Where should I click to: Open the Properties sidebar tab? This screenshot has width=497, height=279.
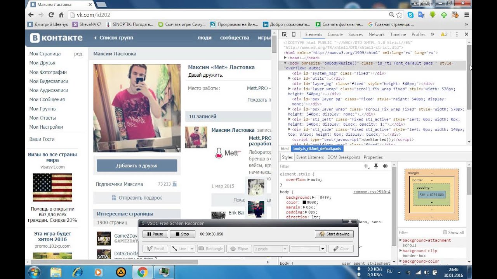tap(373, 157)
